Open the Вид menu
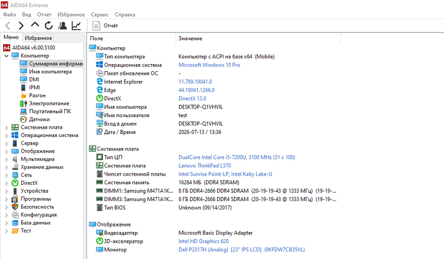This screenshot has width=444, height=259. pos(27,14)
